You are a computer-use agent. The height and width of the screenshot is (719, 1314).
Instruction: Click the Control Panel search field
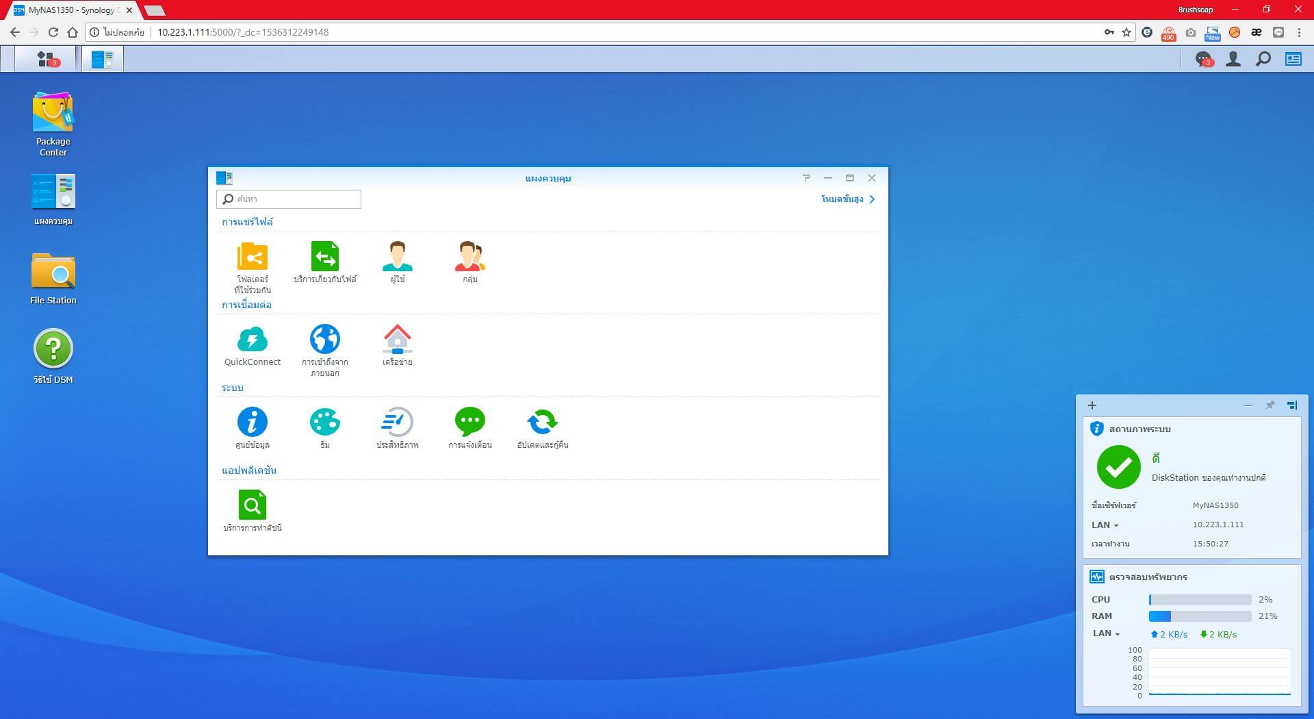pos(289,199)
